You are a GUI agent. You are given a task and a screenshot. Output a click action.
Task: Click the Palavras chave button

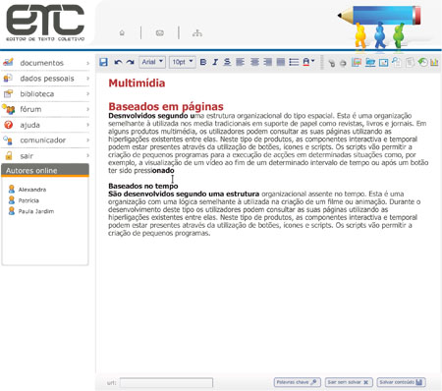pyautogui.click(x=297, y=382)
